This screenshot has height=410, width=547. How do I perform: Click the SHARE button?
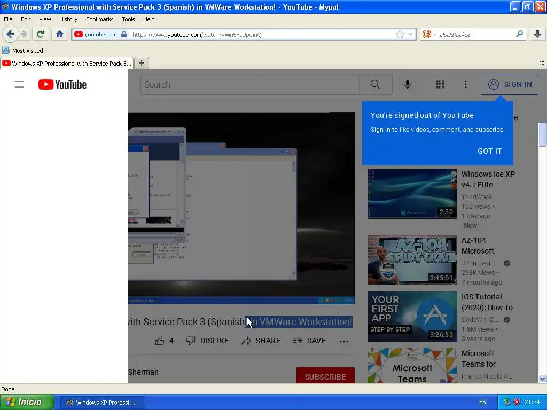coord(261,341)
